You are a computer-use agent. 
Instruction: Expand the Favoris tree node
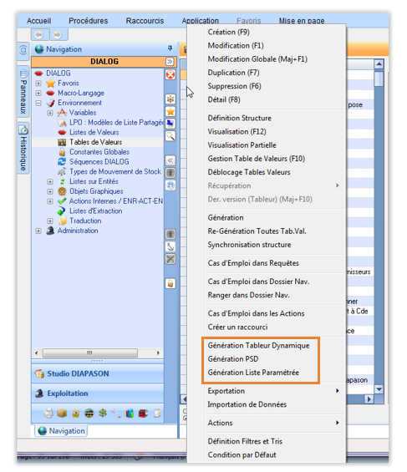pos(38,83)
